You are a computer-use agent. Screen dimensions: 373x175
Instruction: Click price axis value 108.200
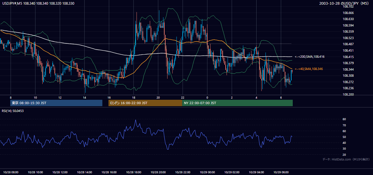tap(348, 94)
